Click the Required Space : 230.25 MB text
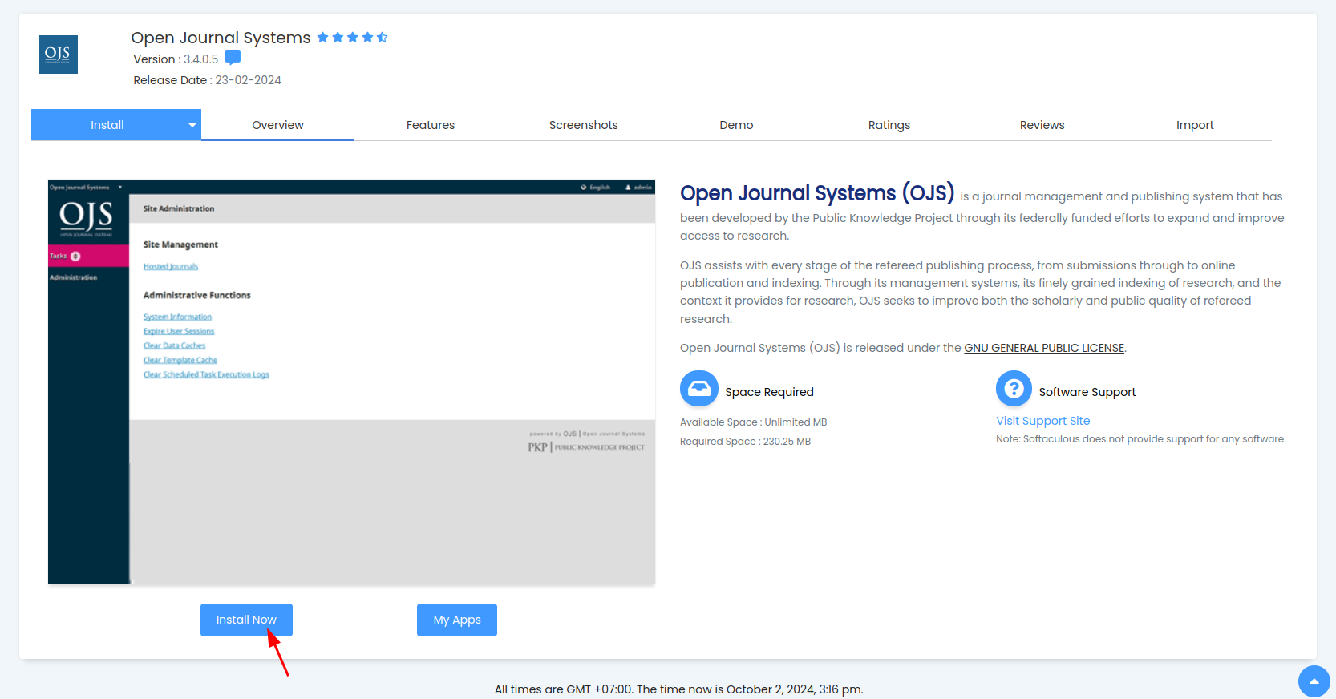This screenshot has width=1336, height=699. tap(745, 442)
